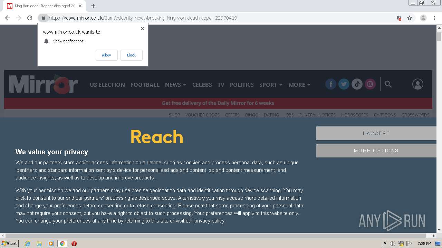Open the CELEBS section
Image resolution: width=442 pixels, height=248 pixels.
click(202, 85)
